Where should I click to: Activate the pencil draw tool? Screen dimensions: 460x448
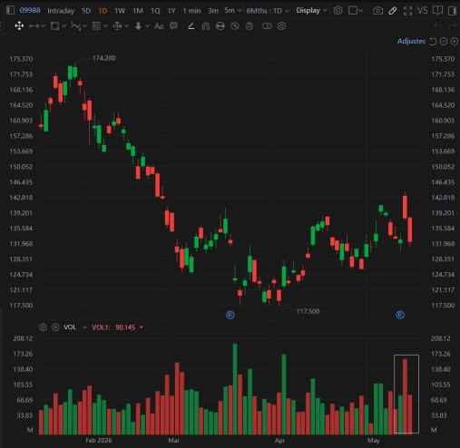(x=393, y=11)
